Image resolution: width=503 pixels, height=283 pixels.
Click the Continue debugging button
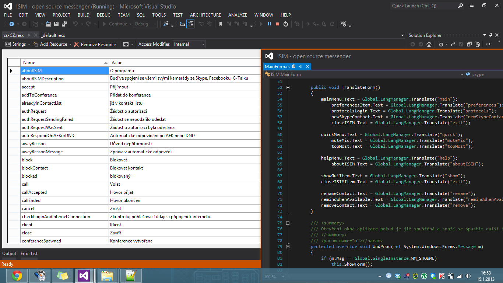click(115, 24)
